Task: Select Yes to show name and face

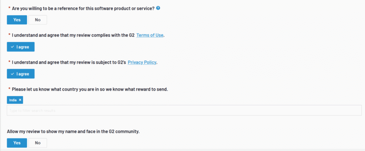Action: (17, 143)
